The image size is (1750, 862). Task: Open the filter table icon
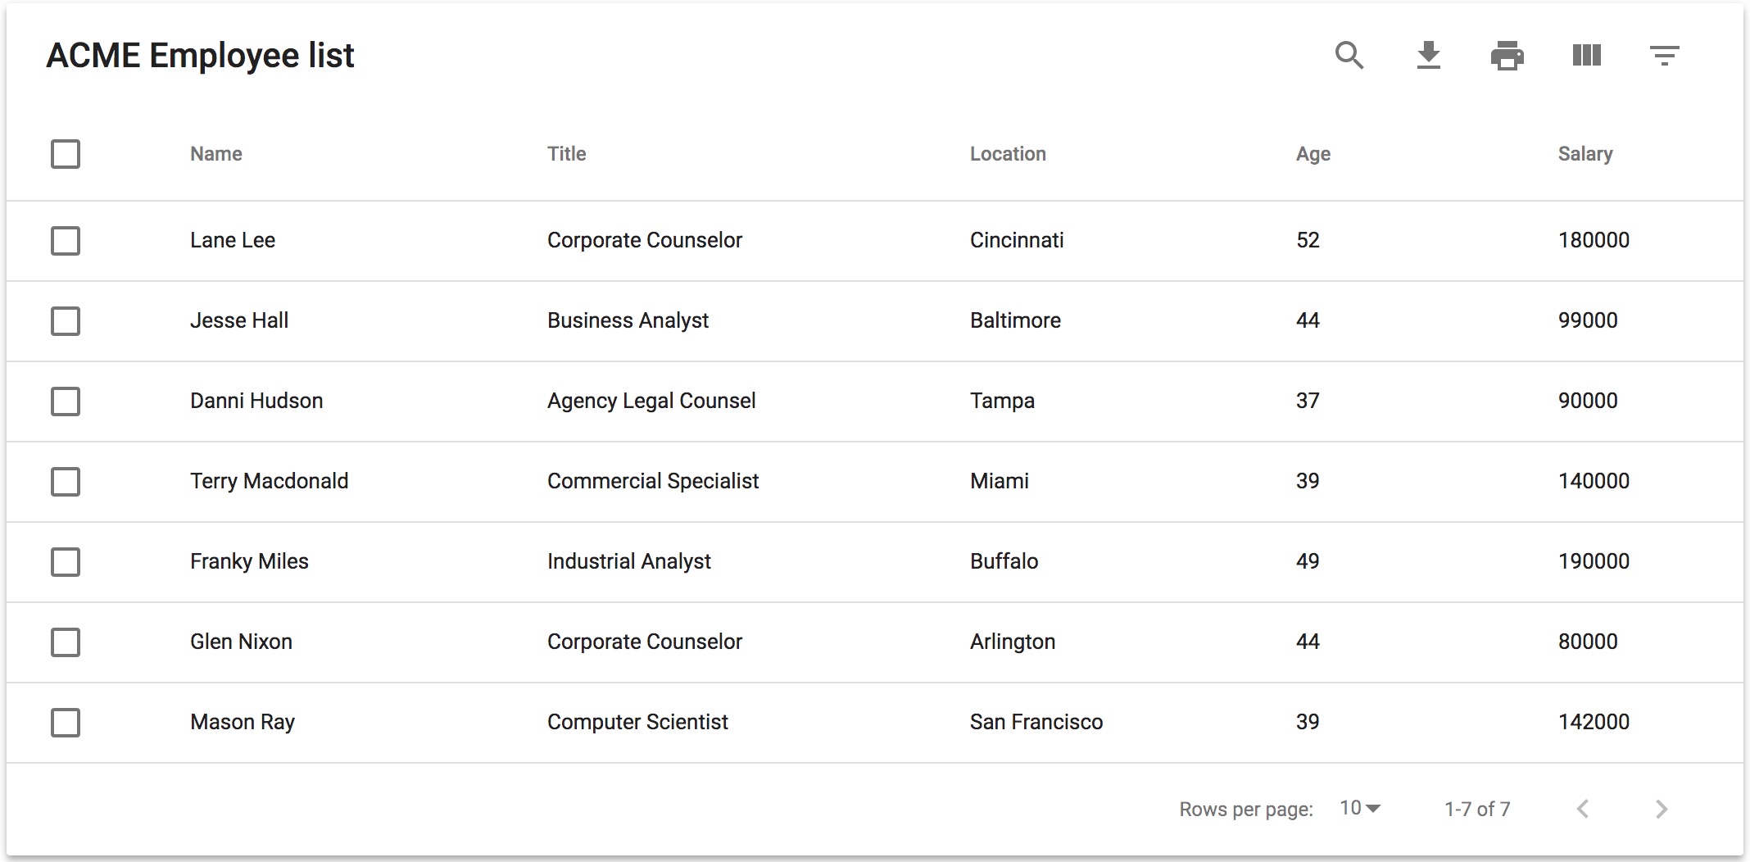pyautogui.click(x=1664, y=56)
